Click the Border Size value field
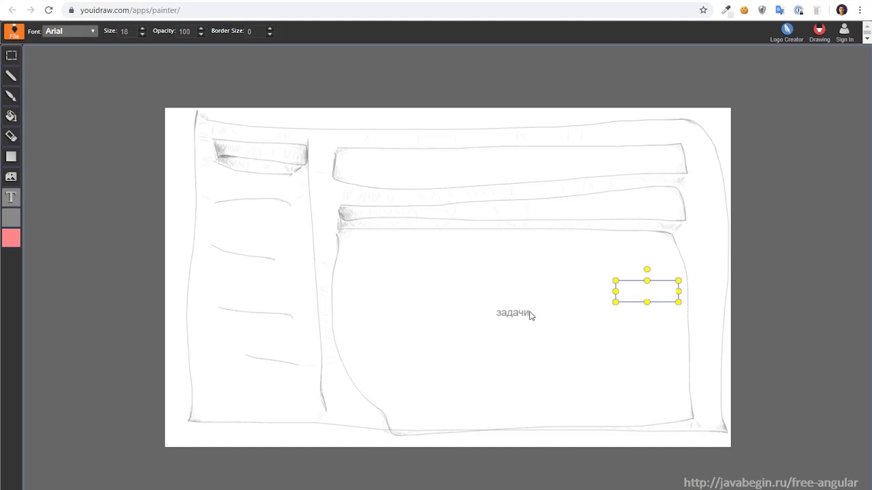872x490 pixels. [x=255, y=31]
